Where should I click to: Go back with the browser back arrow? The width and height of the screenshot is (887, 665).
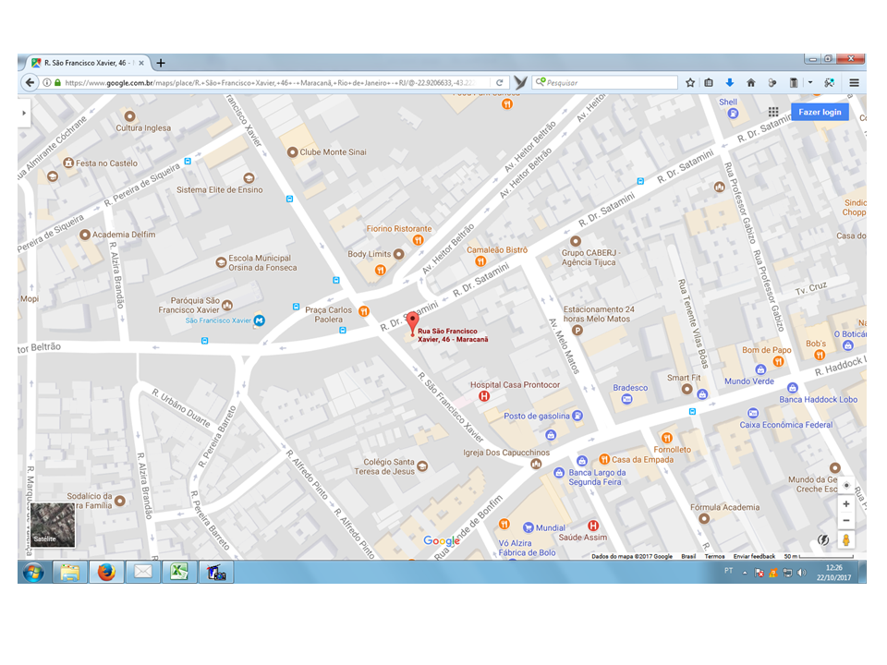pyautogui.click(x=29, y=82)
